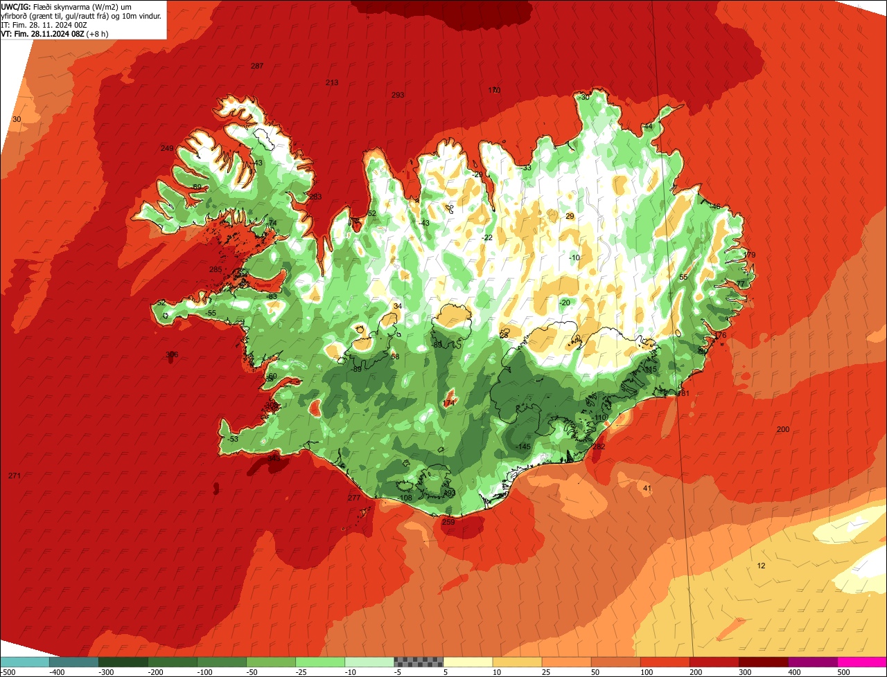The height and width of the screenshot is (677, 887).
Task: Click the initial time 'IT: Fim. 28. 11. 2024 00Z'
Action: pos(44,24)
